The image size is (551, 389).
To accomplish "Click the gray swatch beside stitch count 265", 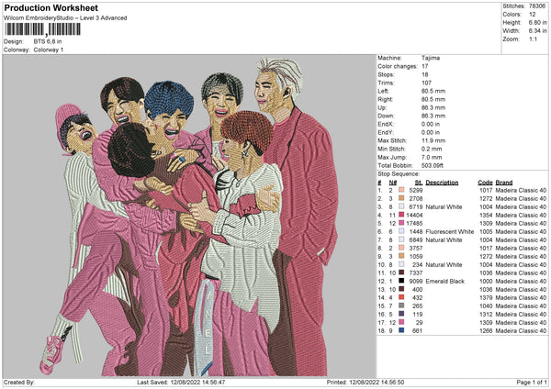I will coord(401,306).
